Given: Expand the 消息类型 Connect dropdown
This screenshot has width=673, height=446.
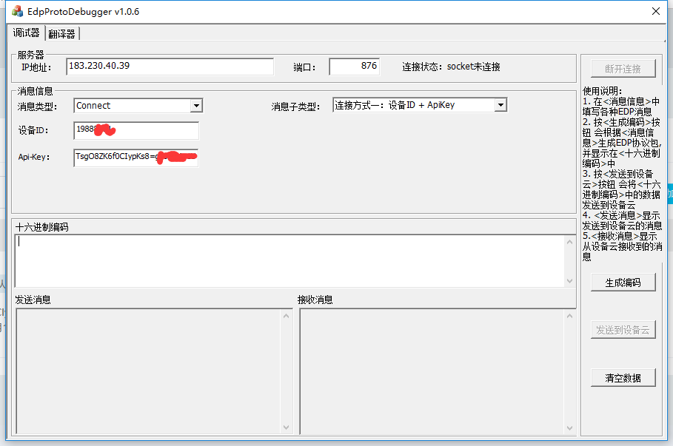Looking at the screenshot, I should coord(196,106).
